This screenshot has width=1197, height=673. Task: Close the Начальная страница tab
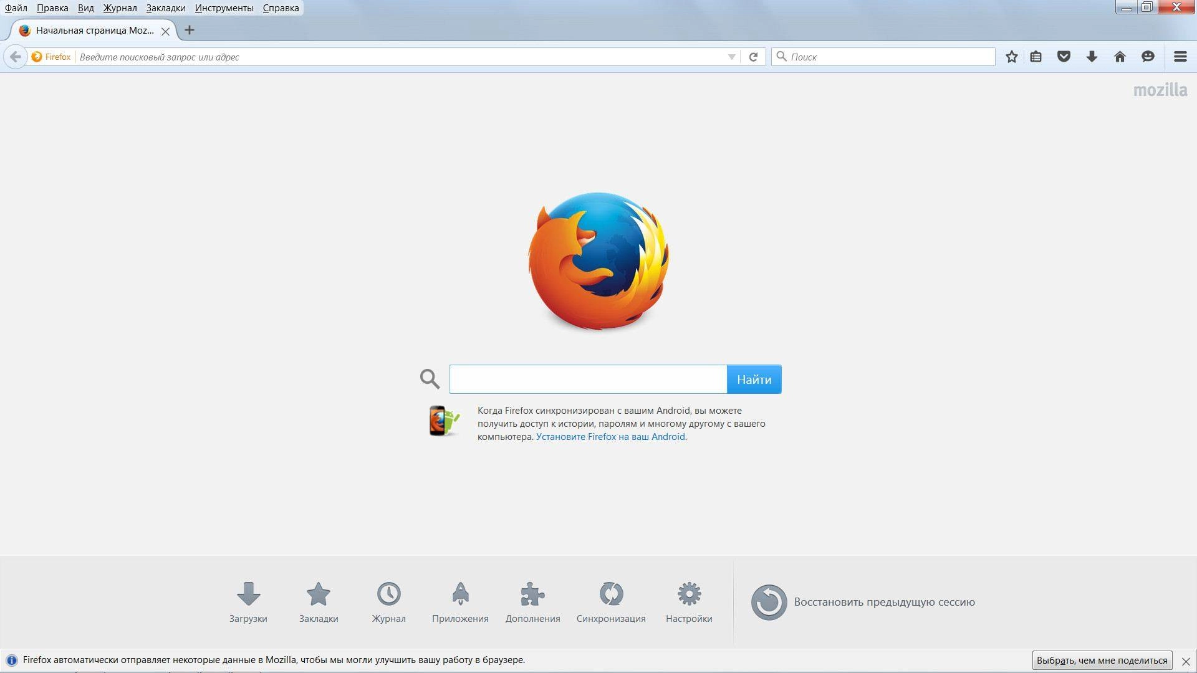point(165,31)
